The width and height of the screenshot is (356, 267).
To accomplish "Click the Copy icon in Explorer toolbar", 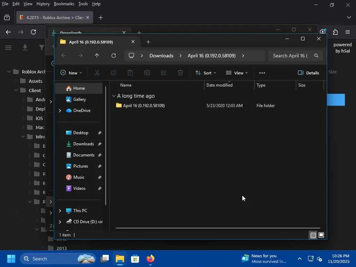I will pos(114,73).
